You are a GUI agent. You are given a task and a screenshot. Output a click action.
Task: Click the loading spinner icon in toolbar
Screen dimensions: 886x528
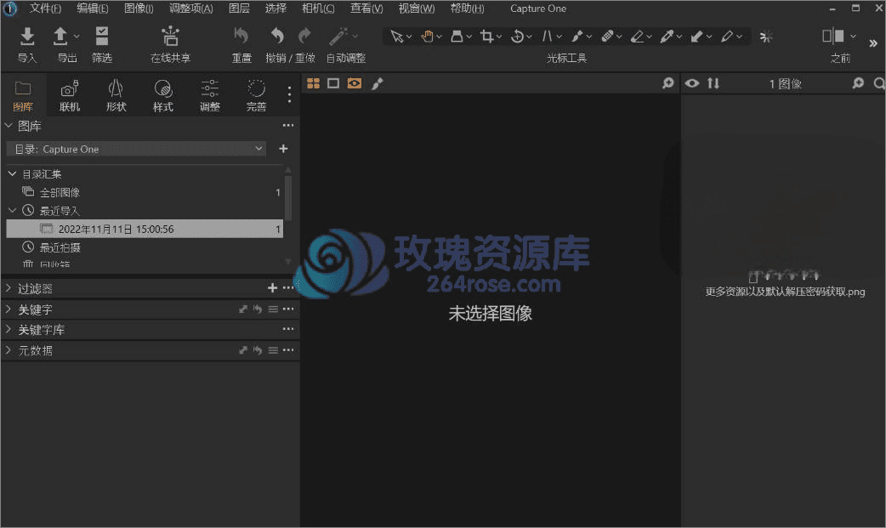765,37
